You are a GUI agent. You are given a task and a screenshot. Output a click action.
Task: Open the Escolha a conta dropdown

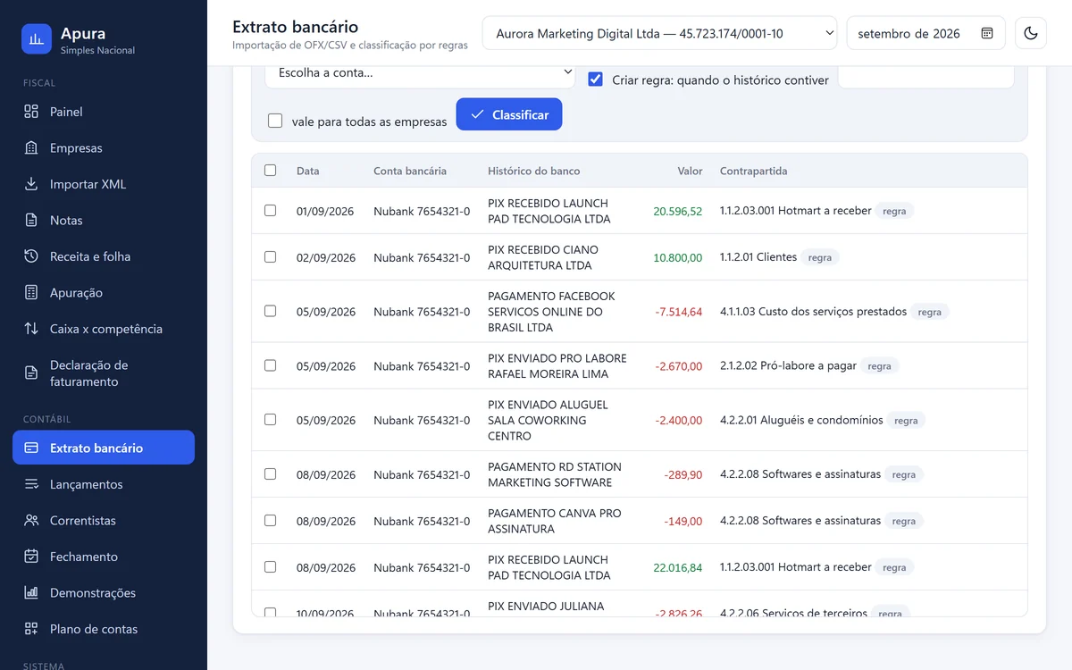pos(420,73)
